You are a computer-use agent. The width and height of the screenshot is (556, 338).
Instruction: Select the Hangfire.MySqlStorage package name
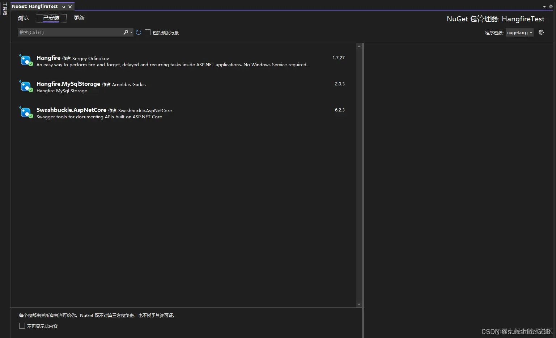point(68,84)
